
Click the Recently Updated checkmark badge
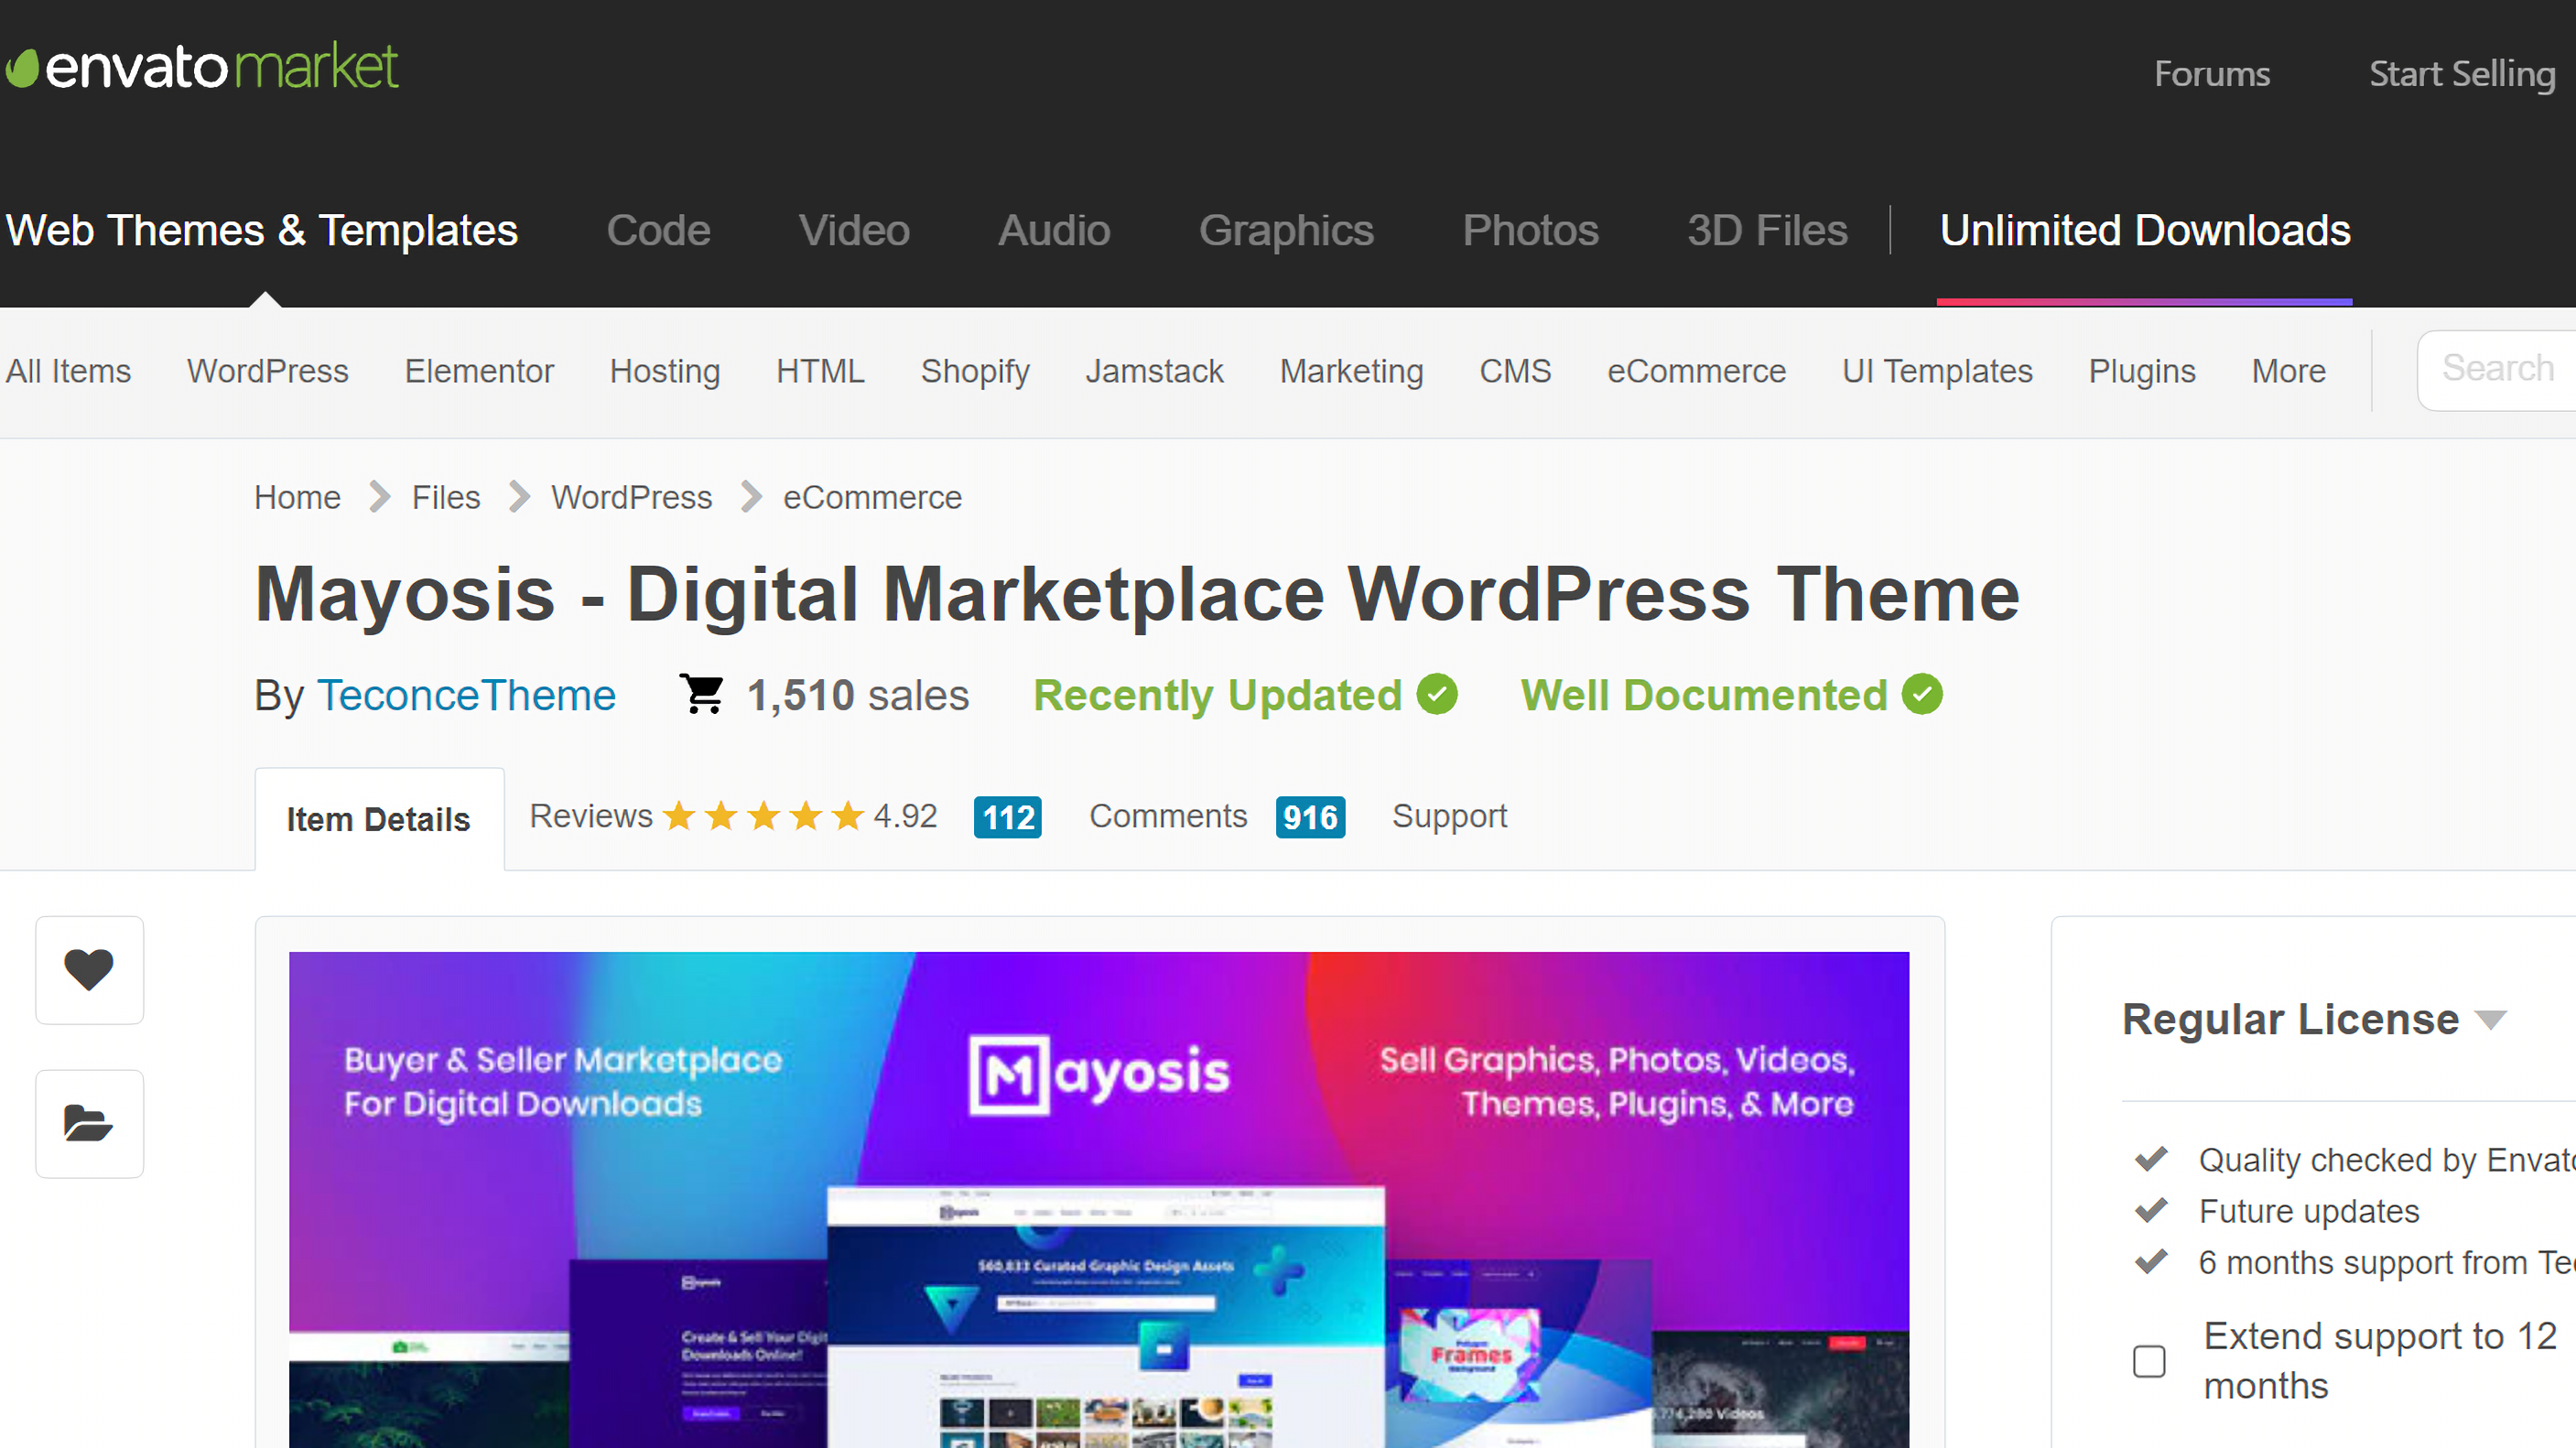pyautogui.click(x=1437, y=694)
